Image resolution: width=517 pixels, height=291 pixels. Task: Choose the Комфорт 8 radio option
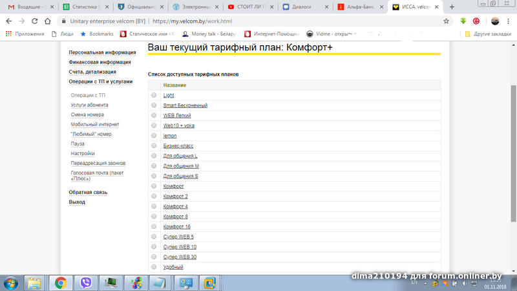[x=154, y=217]
